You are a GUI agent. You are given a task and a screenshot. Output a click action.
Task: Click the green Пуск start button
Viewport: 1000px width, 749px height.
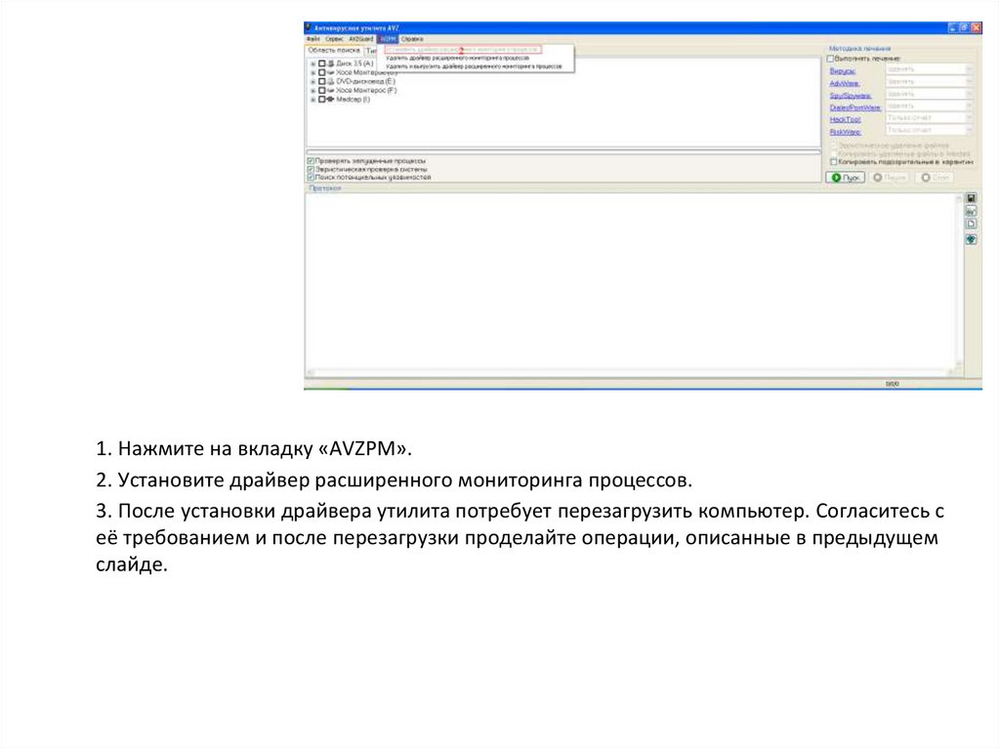(x=845, y=178)
